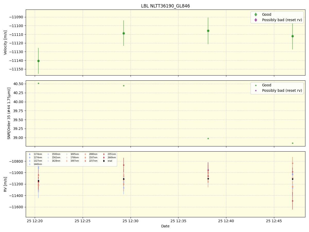309x232 pixels.
Task: Click the 'RV [m/s]' axis label
Action: (x=5, y=184)
